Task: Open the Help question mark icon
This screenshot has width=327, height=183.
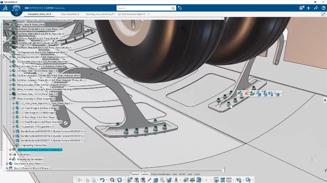Action: click(323, 8)
